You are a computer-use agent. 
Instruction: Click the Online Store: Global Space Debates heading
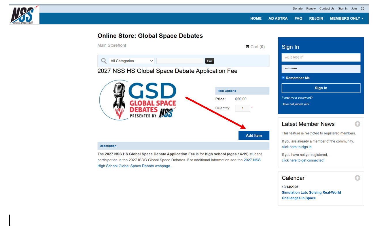150,36
